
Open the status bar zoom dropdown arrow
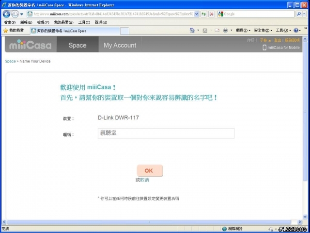276,229
